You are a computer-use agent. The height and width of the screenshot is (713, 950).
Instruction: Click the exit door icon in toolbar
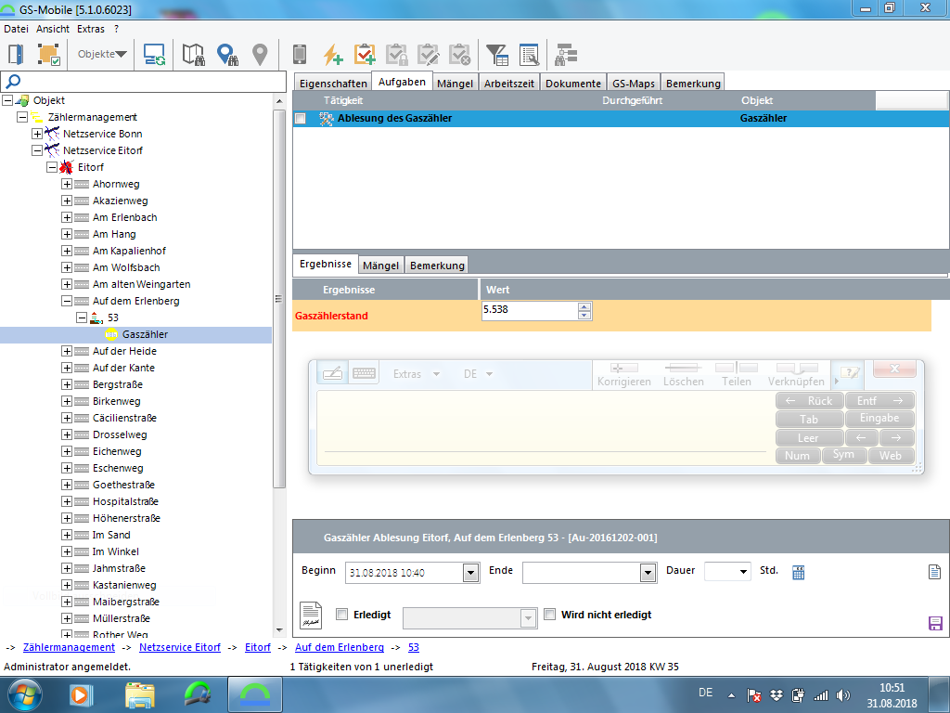(x=16, y=55)
